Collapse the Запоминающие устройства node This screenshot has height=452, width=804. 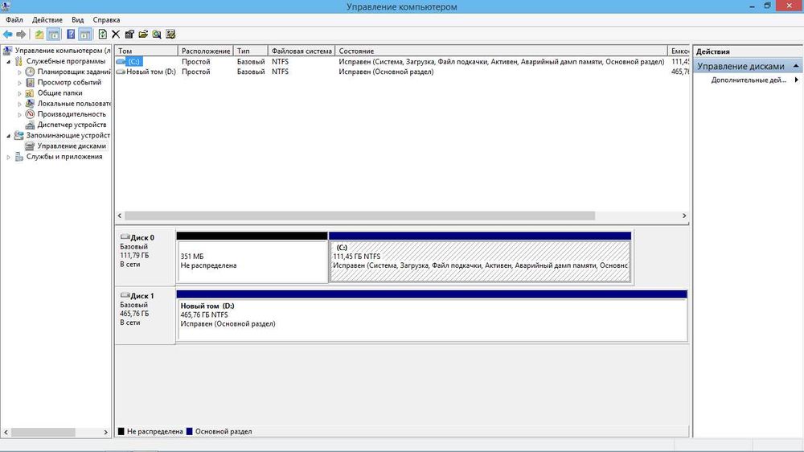click(8, 136)
